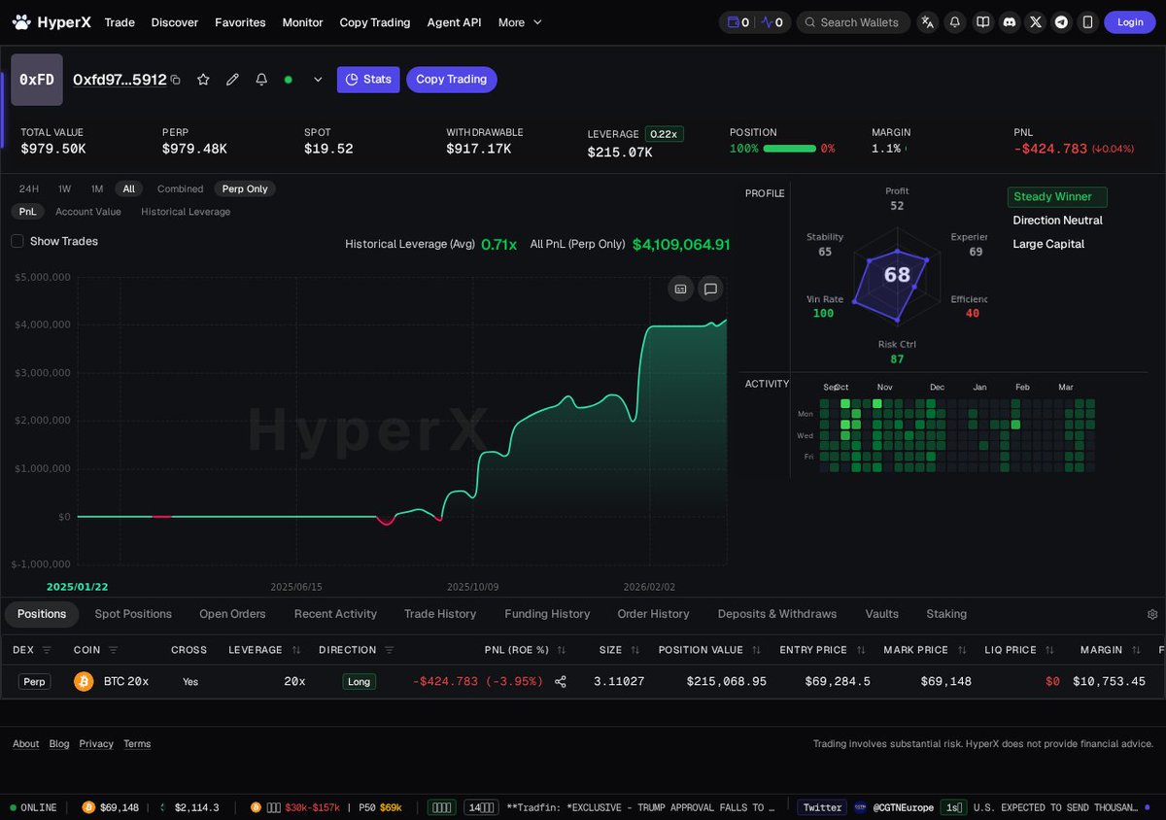Click the Bitcoin coin icon in positions row
Image resolution: width=1166 pixels, height=820 pixels.
point(84,682)
